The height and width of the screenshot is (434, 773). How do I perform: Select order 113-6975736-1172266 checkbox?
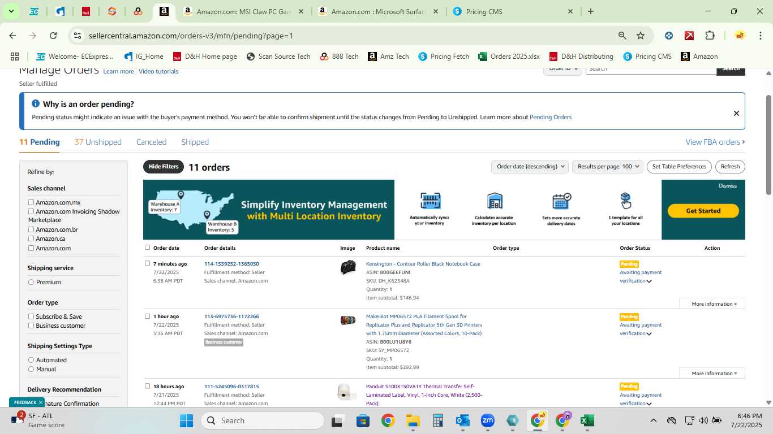click(148, 316)
